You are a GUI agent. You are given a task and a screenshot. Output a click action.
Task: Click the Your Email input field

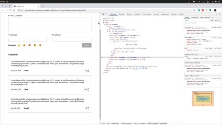coord(28,39)
